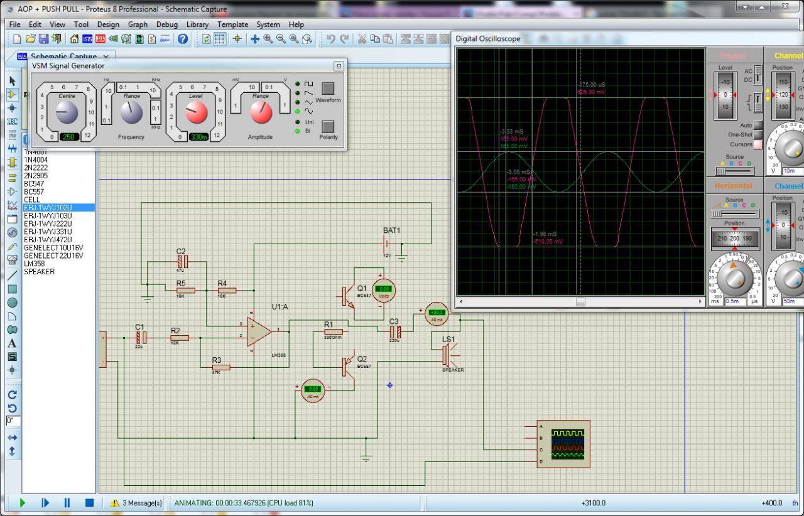Image resolution: width=804 pixels, height=516 pixels.
Task: Select the Wire Label Mode tool
Action: [x=12, y=122]
